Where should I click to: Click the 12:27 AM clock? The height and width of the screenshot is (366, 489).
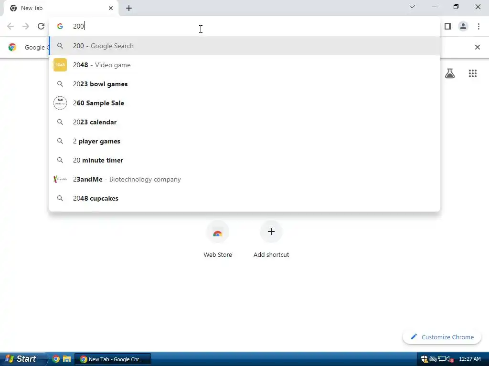[x=470, y=359]
